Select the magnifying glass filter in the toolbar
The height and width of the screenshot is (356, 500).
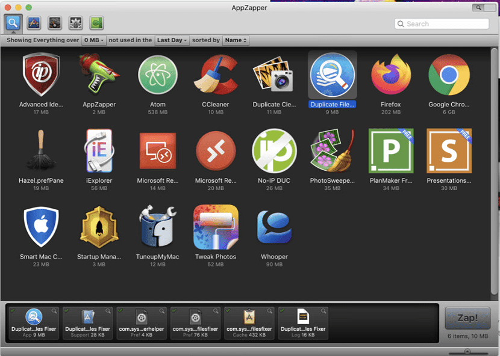[x=13, y=23]
